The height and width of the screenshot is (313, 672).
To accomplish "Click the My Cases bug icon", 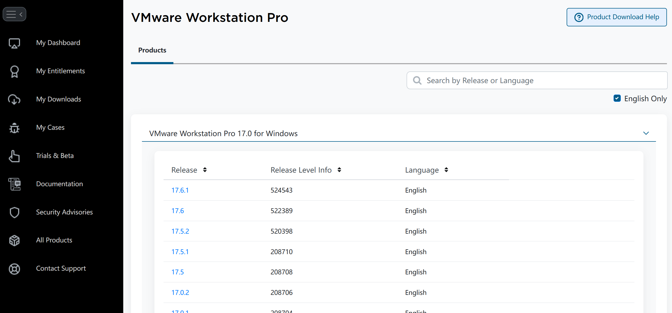I will pos(14,128).
